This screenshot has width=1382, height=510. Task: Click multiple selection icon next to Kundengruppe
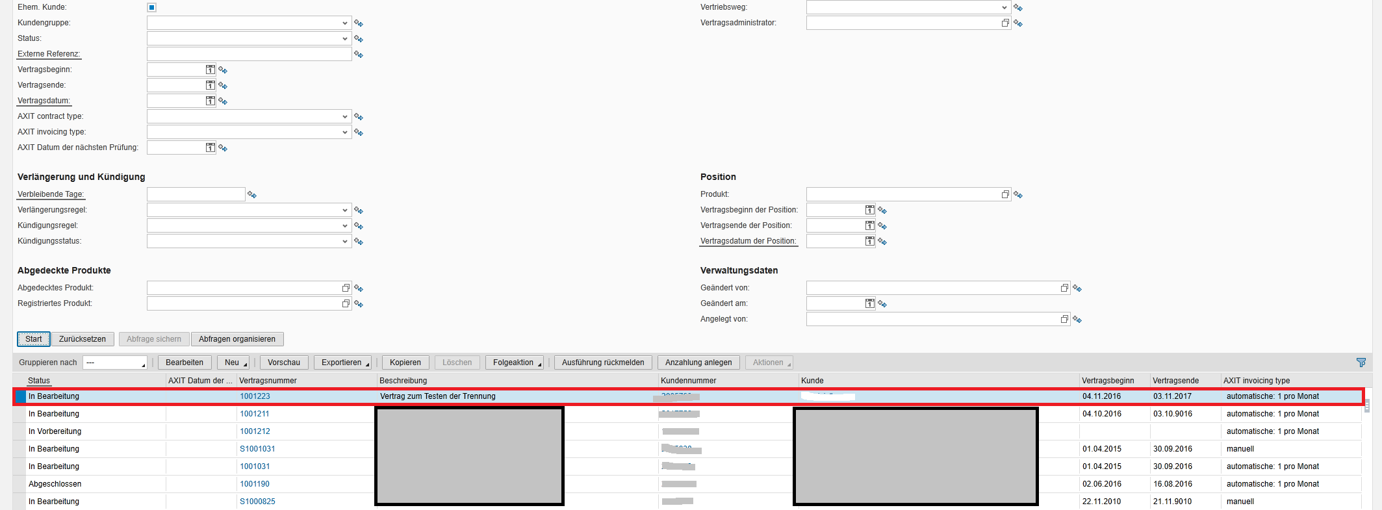[x=359, y=23]
